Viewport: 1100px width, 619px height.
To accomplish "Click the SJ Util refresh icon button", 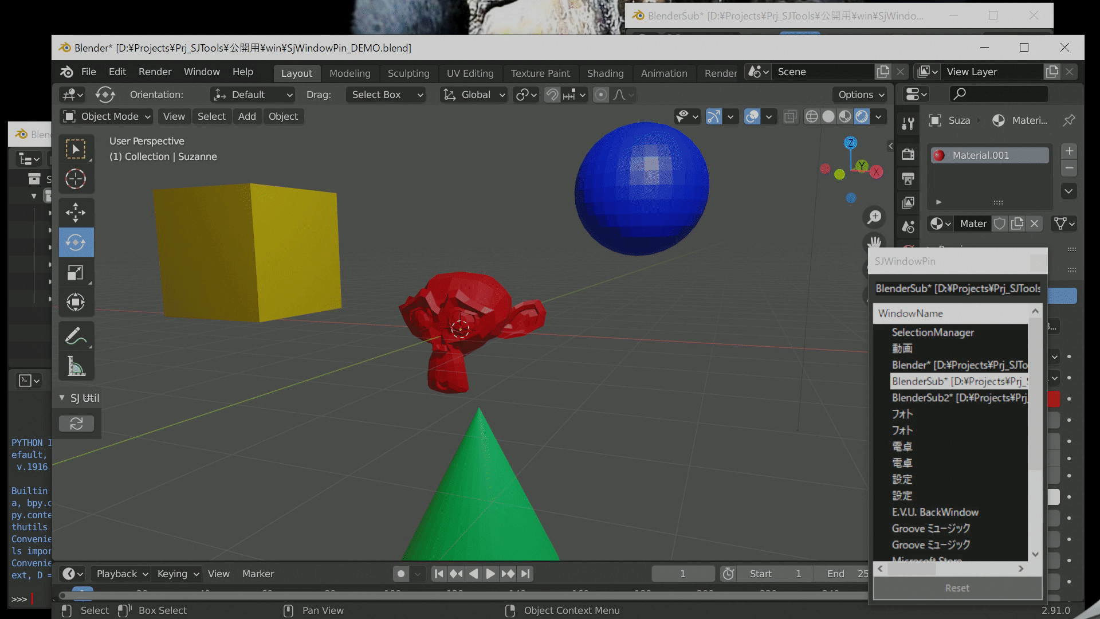I will click(76, 424).
